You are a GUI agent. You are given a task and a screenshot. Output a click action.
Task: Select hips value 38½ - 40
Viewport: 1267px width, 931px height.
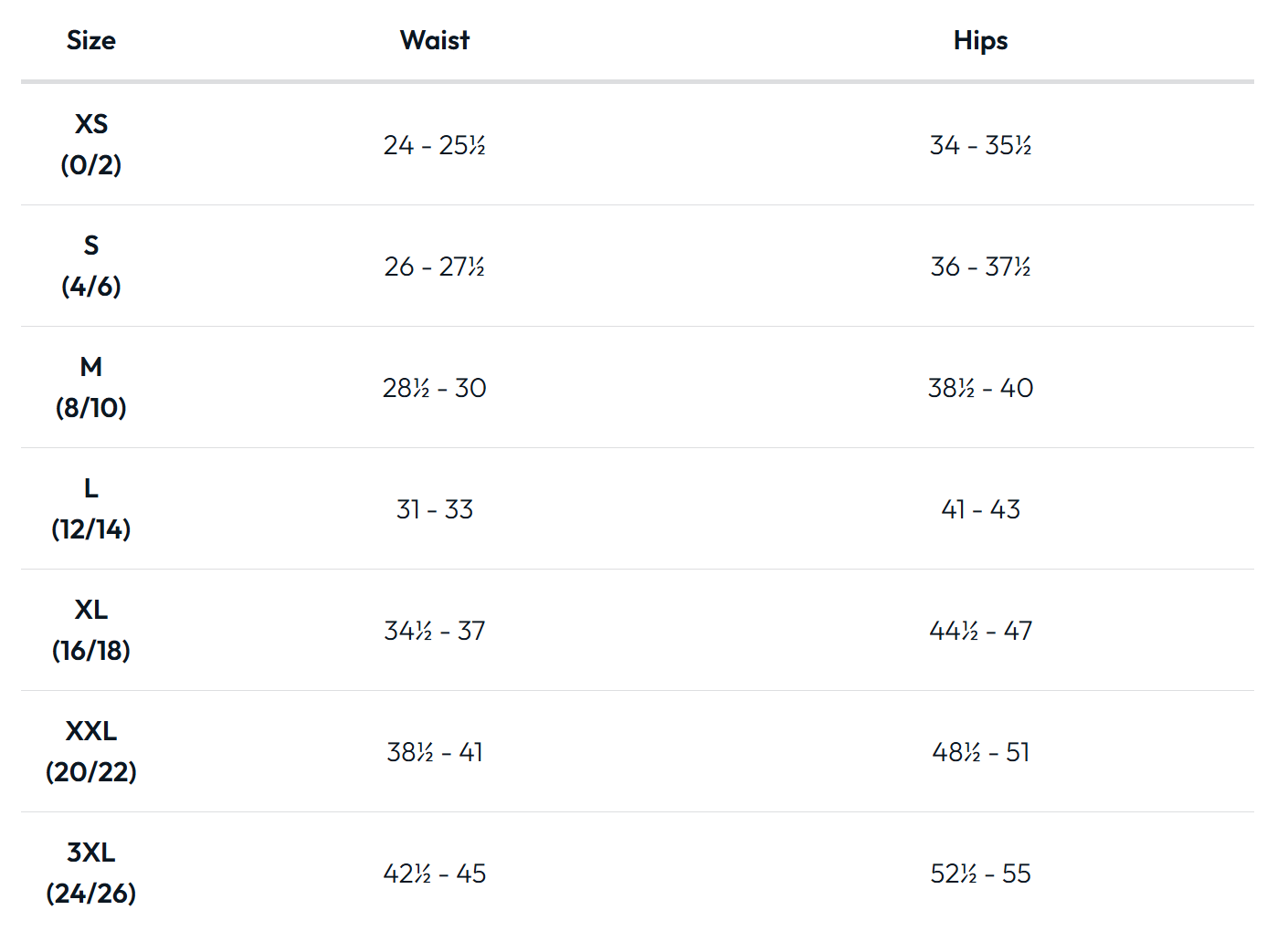980,388
